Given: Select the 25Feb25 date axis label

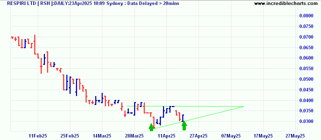Looking at the screenshot, I should 70,135.
